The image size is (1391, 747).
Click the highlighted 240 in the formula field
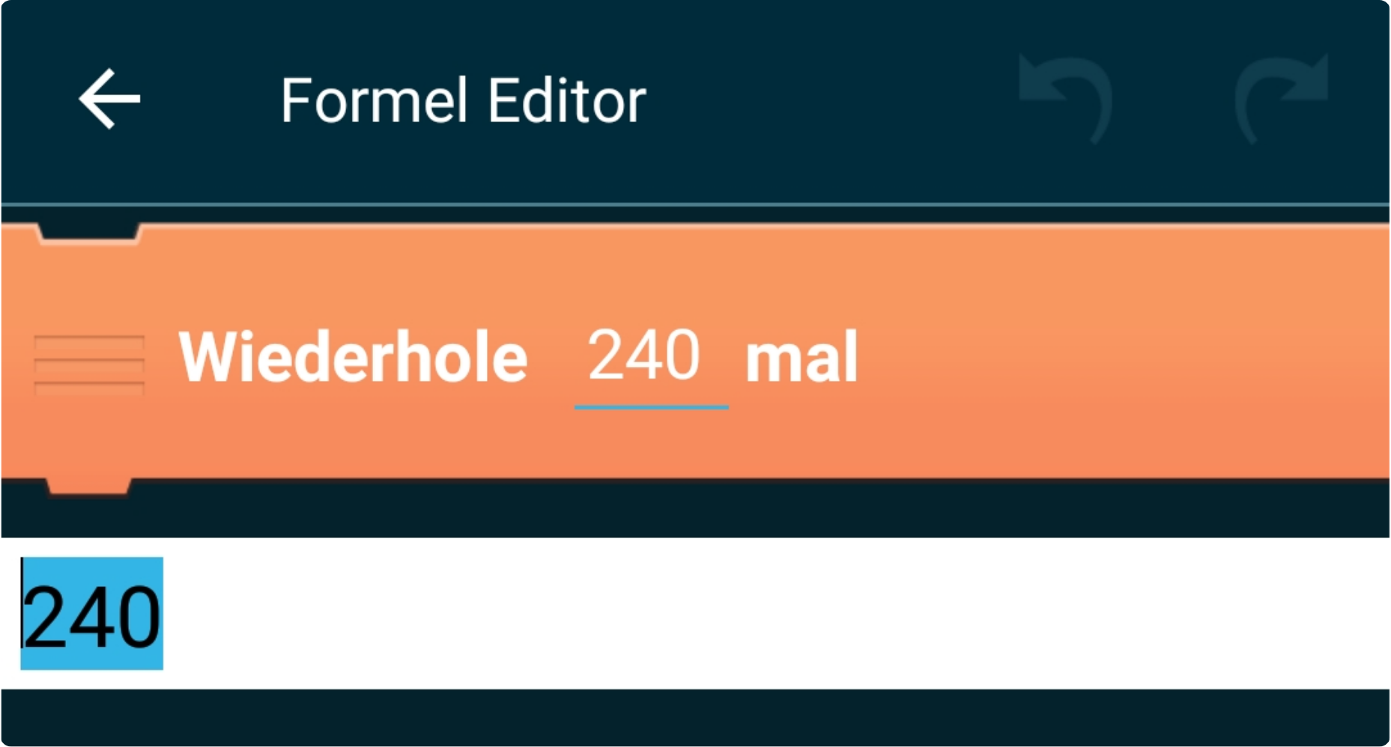coord(91,614)
